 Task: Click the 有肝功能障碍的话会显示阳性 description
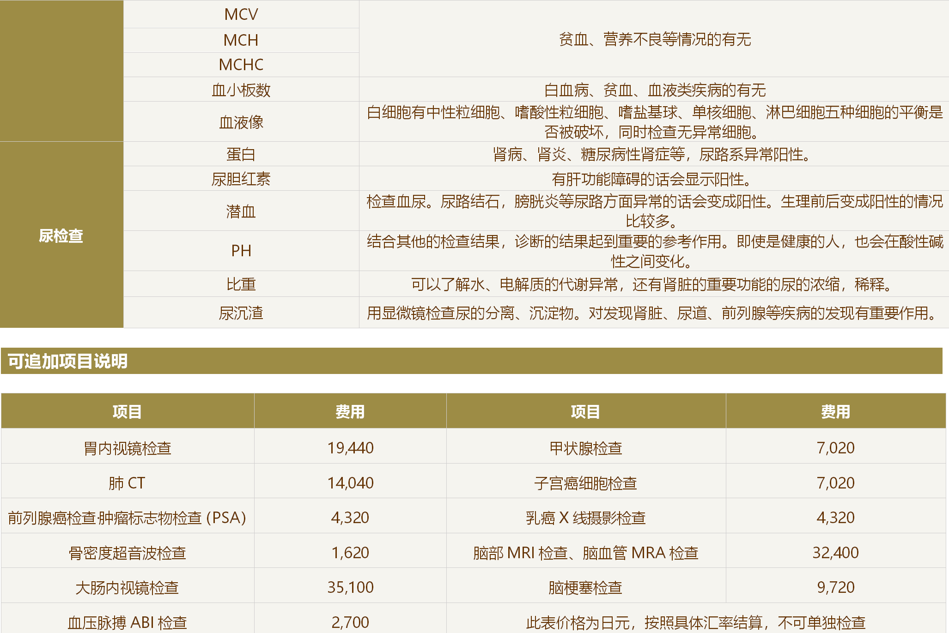pos(655,179)
